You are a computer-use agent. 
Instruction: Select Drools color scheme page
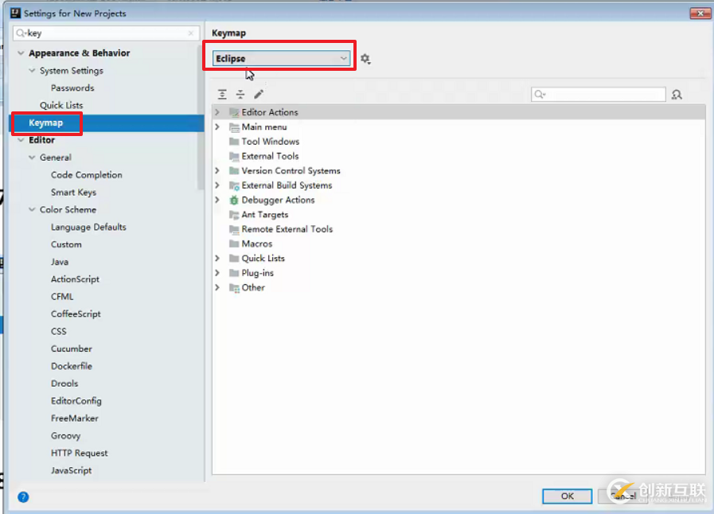click(64, 384)
